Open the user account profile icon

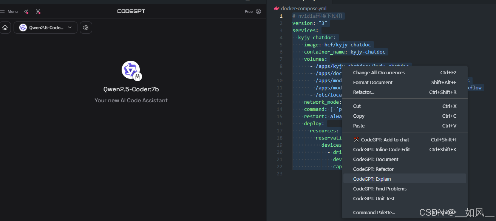[x=258, y=11]
